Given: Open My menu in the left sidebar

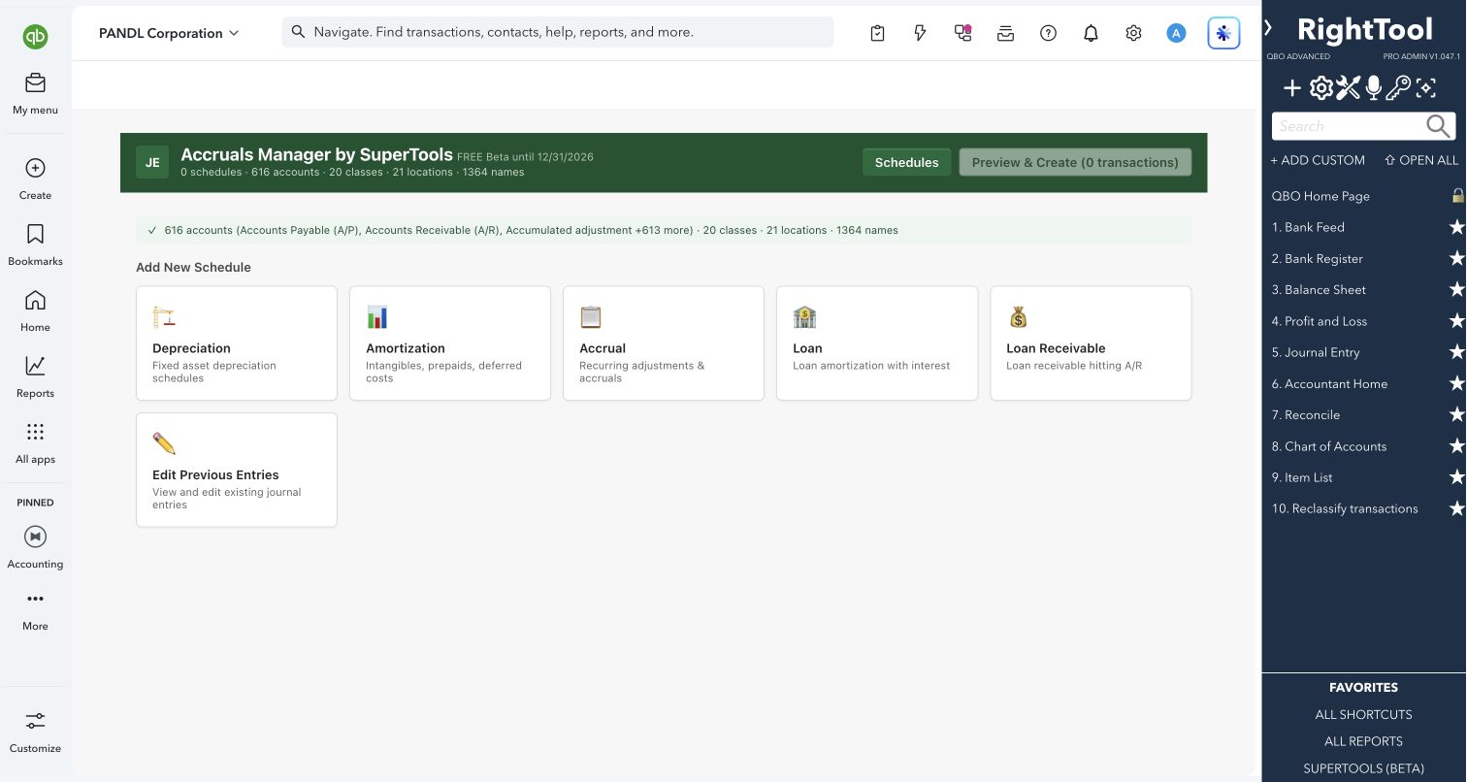Looking at the screenshot, I should [x=35, y=94].
